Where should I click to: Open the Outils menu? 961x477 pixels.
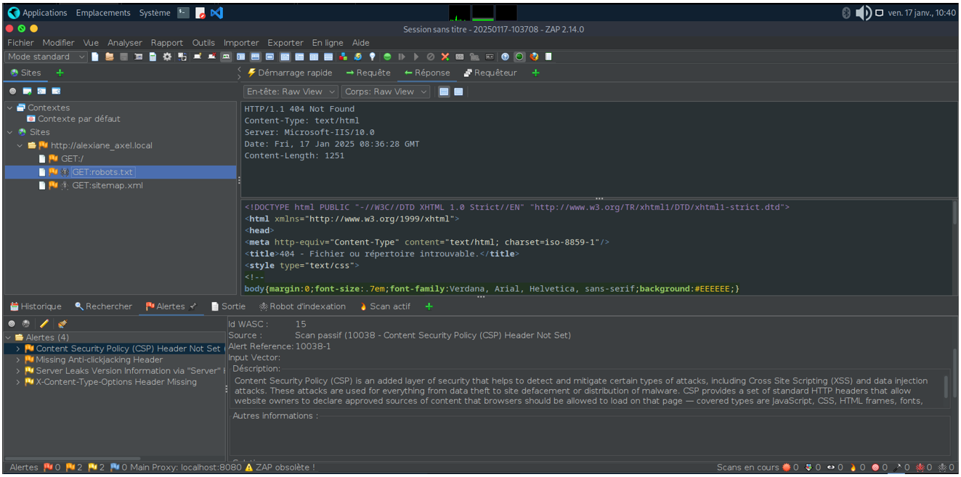tap(203, 43)
